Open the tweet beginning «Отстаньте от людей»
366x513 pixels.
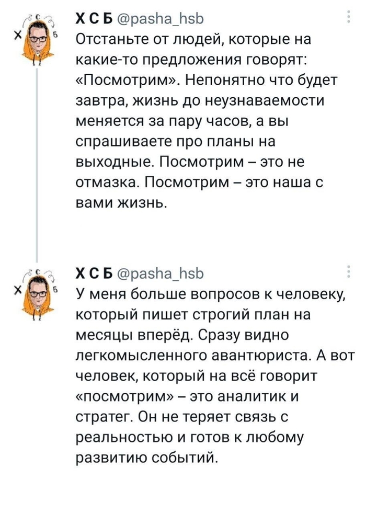coord(206,121)
